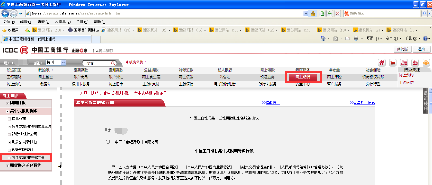
Task: Open the 编辑(E) menu
Action: (26, 22)
